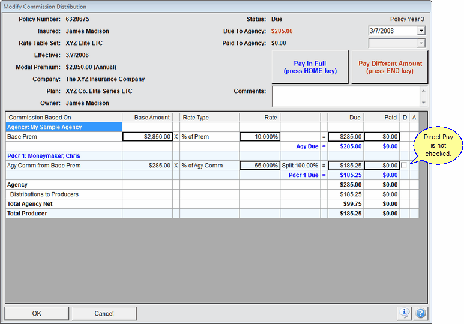This screenshot has height=324, width=464.
Task: Click the Paid column header
Action: [382, 117]
